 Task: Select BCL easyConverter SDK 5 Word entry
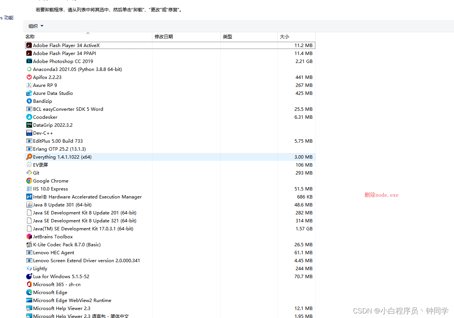click(170, 109)
